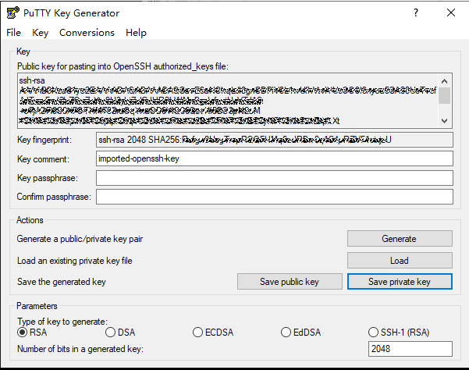
Task: Click the Generate button
Action: pyautogui.click(x=400, y=239)
